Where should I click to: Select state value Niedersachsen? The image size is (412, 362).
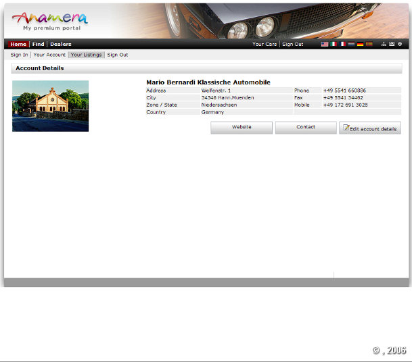pyautogui.click(x=219, y=105)
